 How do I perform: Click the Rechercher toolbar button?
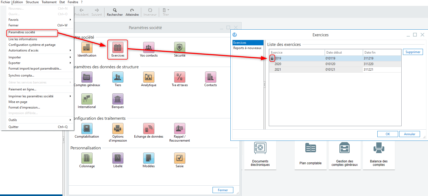[115, 12]
